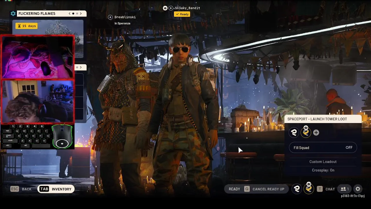Screen dimensions: 371x209
Task: Select player name Sn3aky_Bandit
Action: click(x=187, y=8)
